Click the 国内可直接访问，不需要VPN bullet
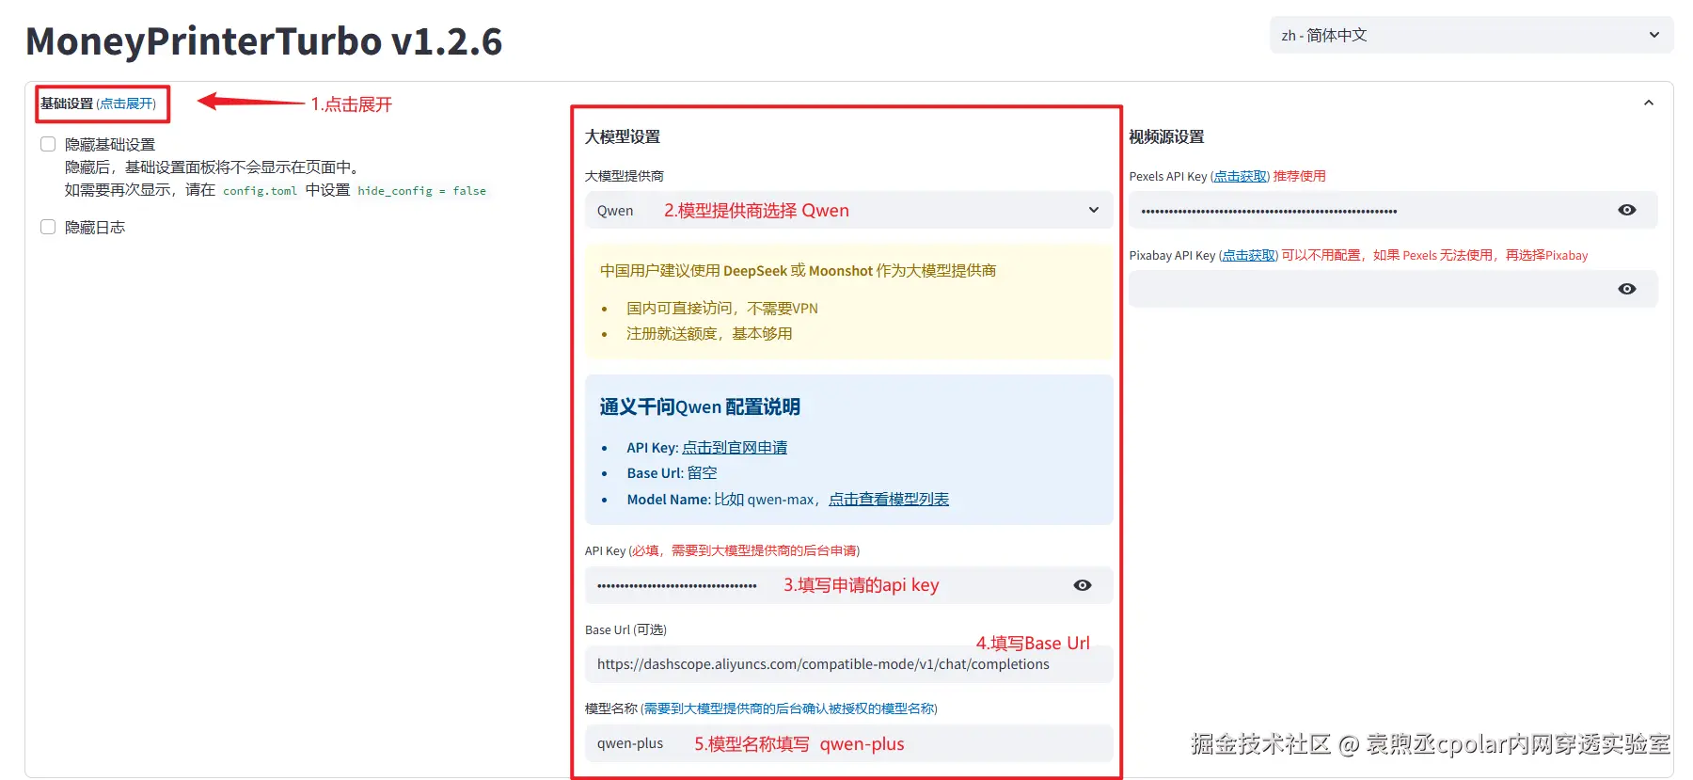1693x780 pixels. click(722, 309)
